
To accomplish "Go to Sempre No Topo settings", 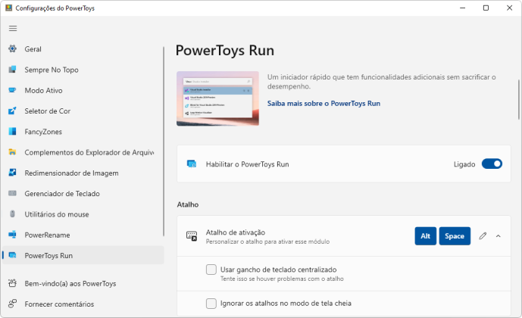I will pos(83,70).
